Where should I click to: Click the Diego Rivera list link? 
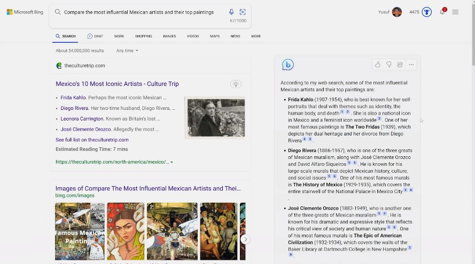(74, 108)
